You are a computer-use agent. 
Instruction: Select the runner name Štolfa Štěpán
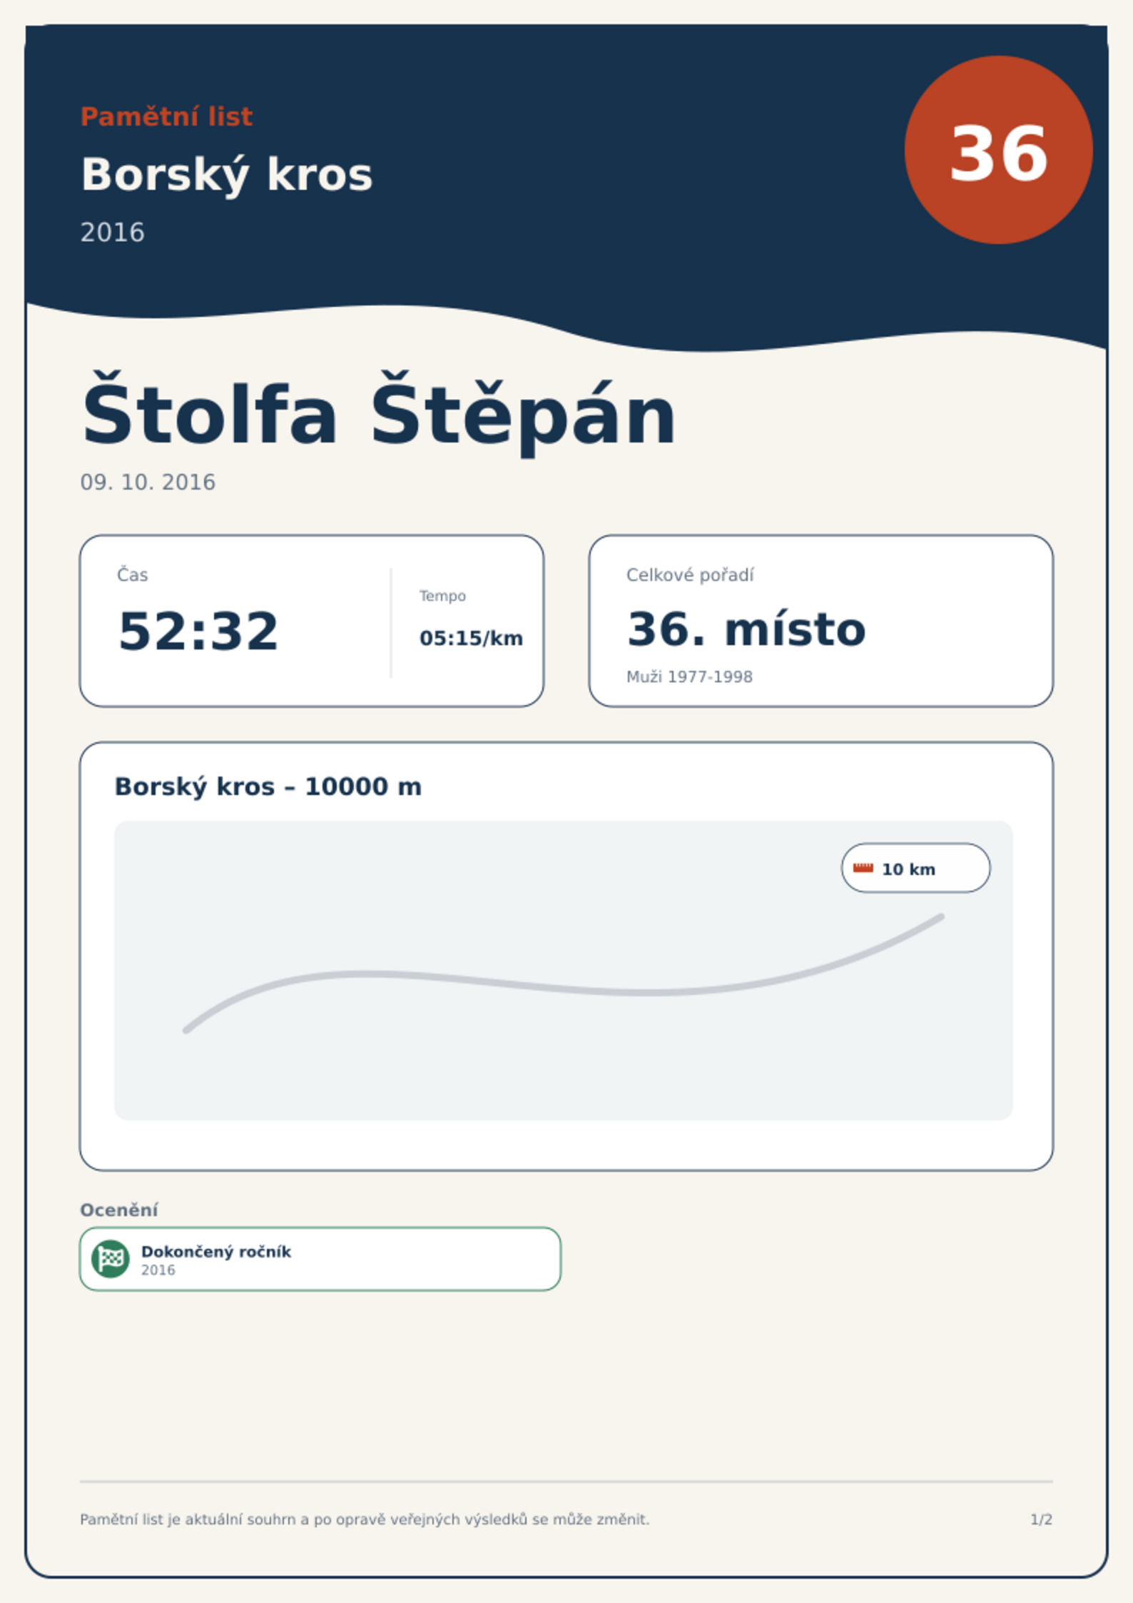378,414
